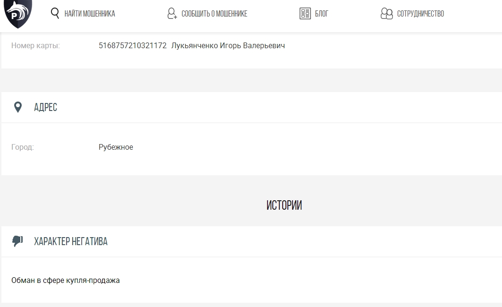
Task: Click the Номер карты label
Action: coord(35,46)
